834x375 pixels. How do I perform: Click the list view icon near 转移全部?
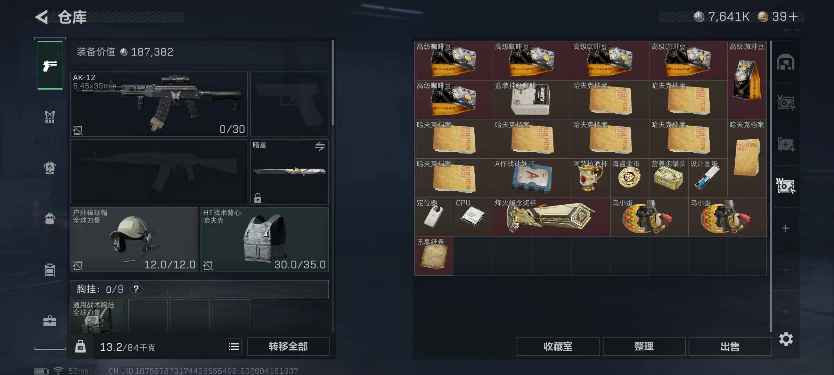234,347
